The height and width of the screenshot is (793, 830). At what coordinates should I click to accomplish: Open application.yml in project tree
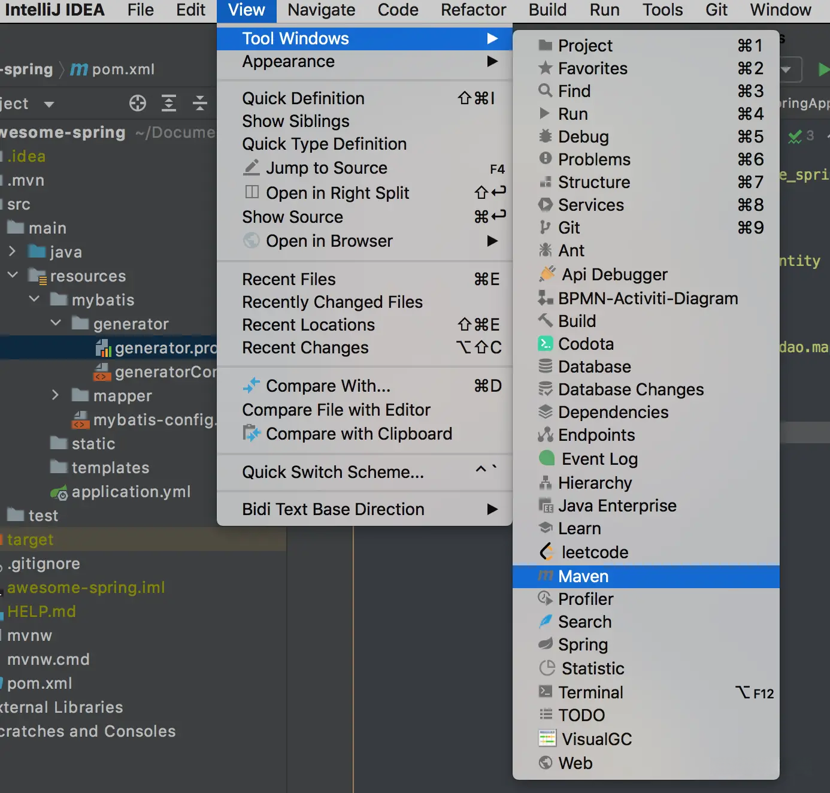131,492
